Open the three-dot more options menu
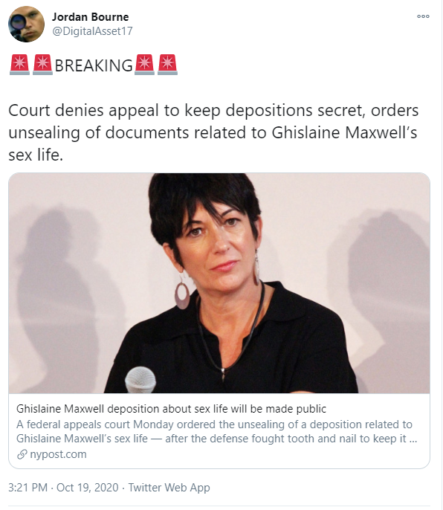The width and height of the screenshot is (443, 510). pyautogui.click(x=423, y=16)
